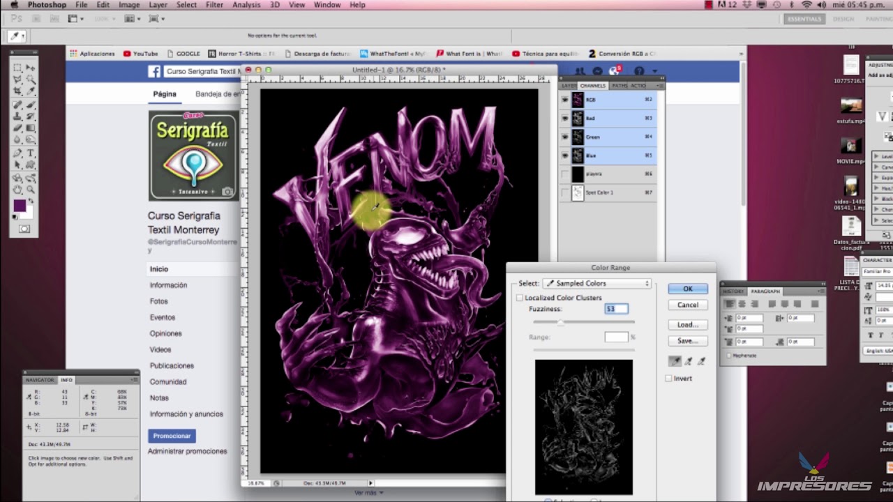Pick the Lasso tool in toolbox

pyautogui.click(x=17, y=79)
